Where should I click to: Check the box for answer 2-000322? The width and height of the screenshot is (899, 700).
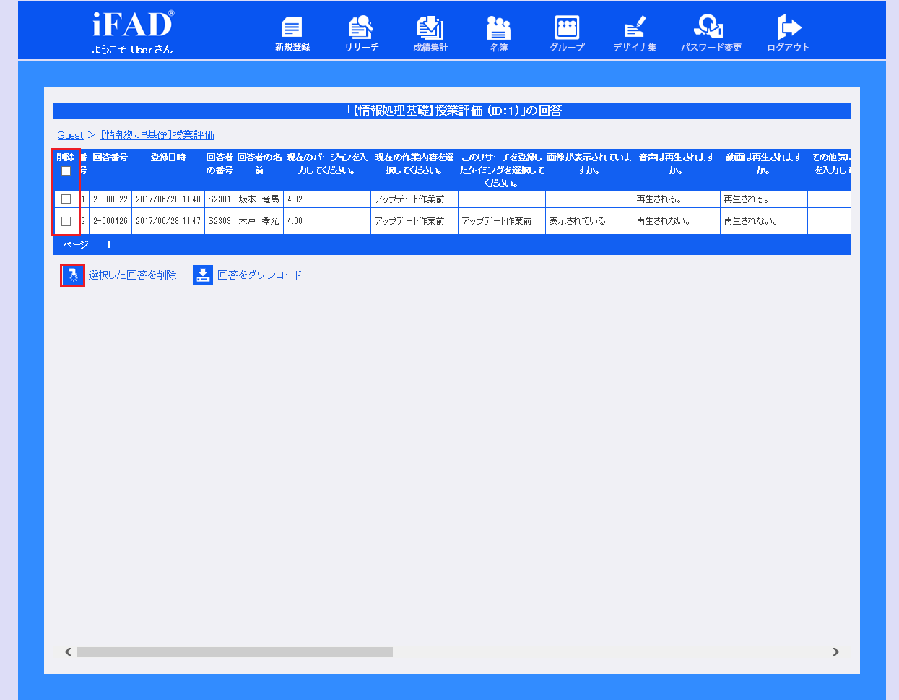[66, 199]
